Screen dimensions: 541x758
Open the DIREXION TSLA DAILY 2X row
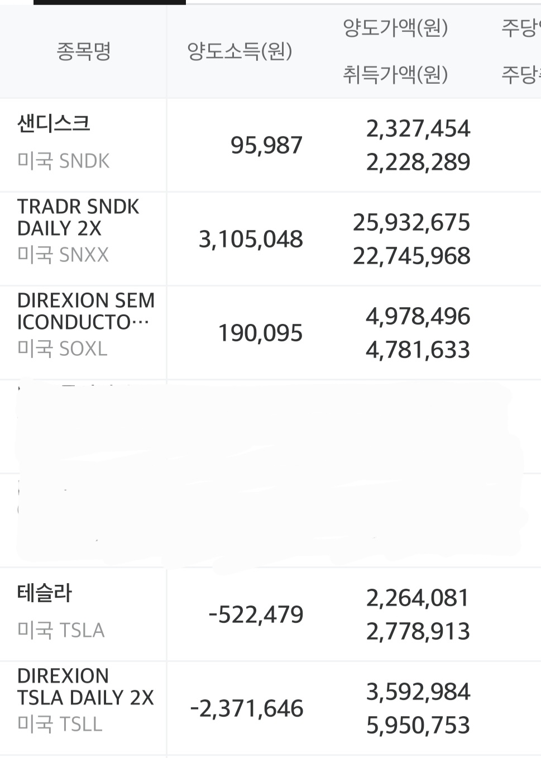point(270,708)
